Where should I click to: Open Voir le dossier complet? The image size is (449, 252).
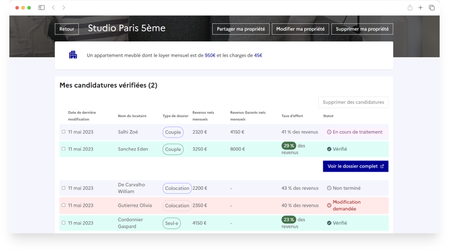tap(355, 166)
